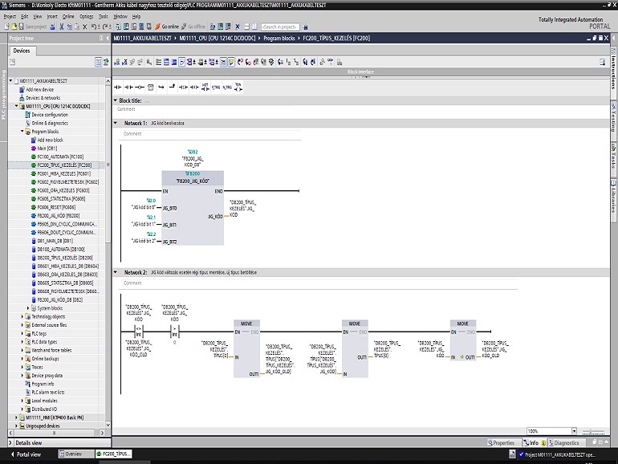Image resolution: width=618 pixels, height=464 pixels.
Task: Click the normally open contact instruction icon
Action: [x=117, y=88]
